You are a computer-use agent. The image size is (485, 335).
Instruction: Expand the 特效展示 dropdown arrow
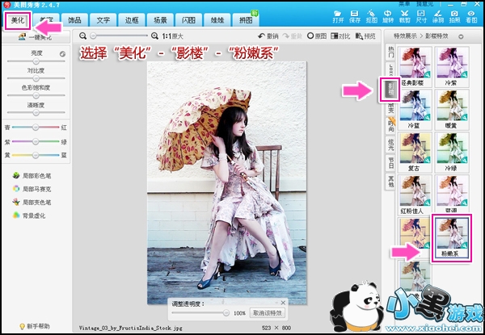point(461,36)
